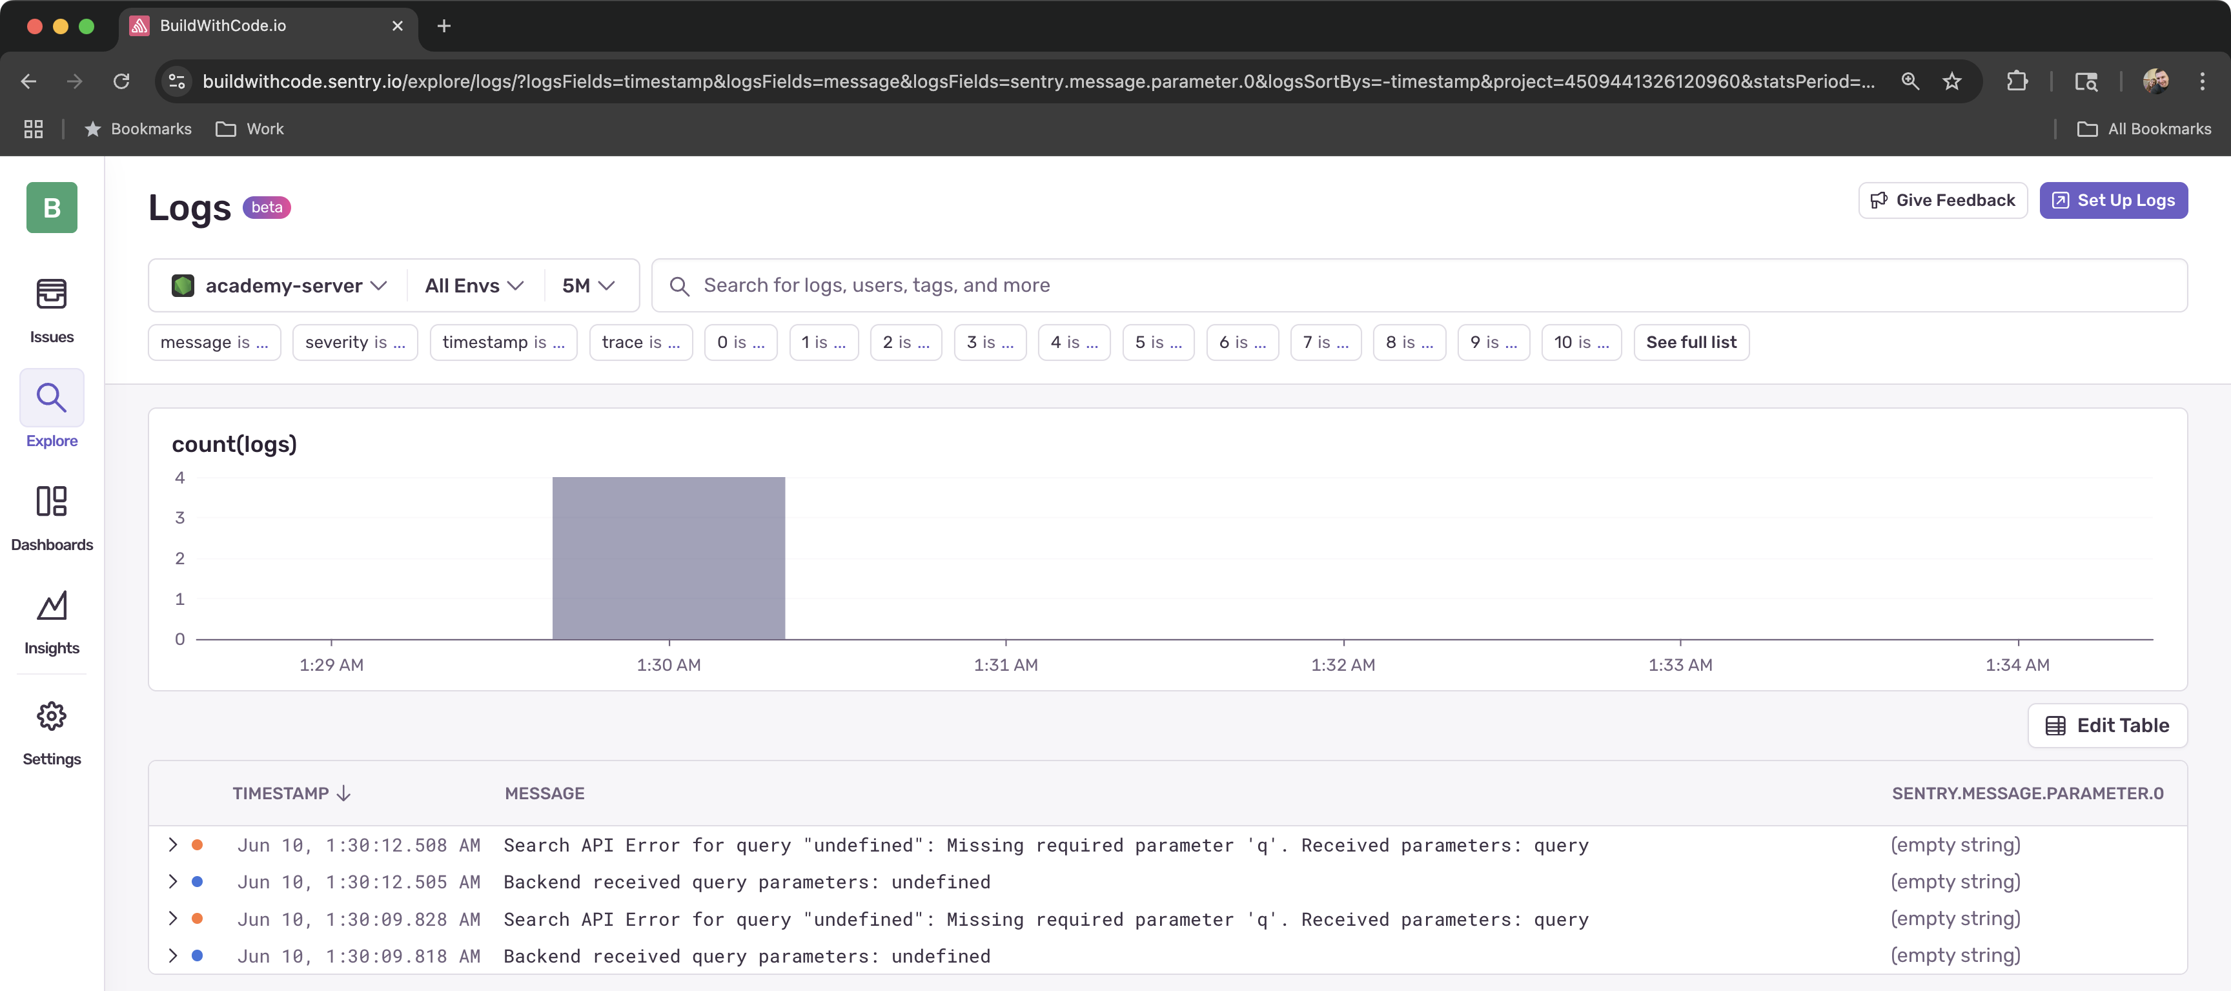Open the 5M time range dropdown
The height and width of the screenshot is (991, 2231).
click(588, 286)
